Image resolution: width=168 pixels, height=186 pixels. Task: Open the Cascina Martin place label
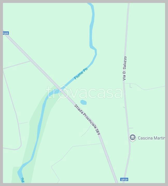tap(151, 138)
